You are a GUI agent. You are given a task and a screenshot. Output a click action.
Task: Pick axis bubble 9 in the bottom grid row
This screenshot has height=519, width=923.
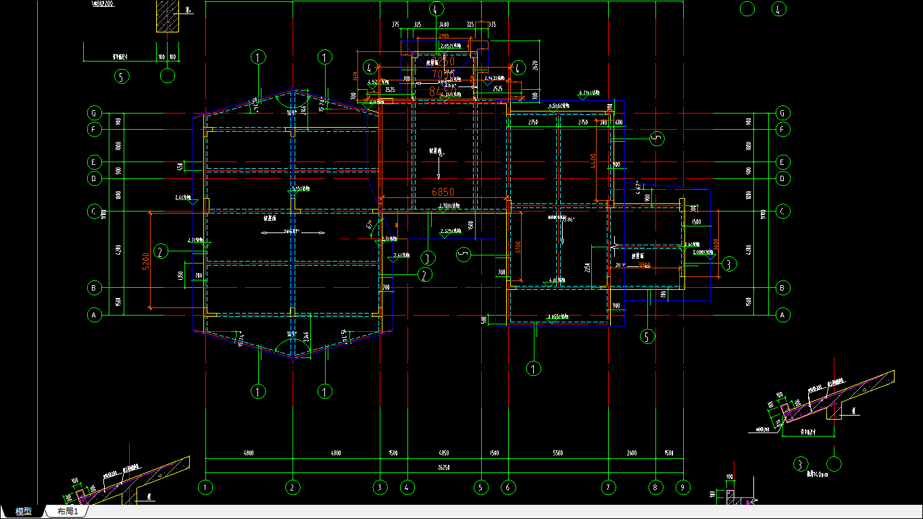[x=682, y=487]
